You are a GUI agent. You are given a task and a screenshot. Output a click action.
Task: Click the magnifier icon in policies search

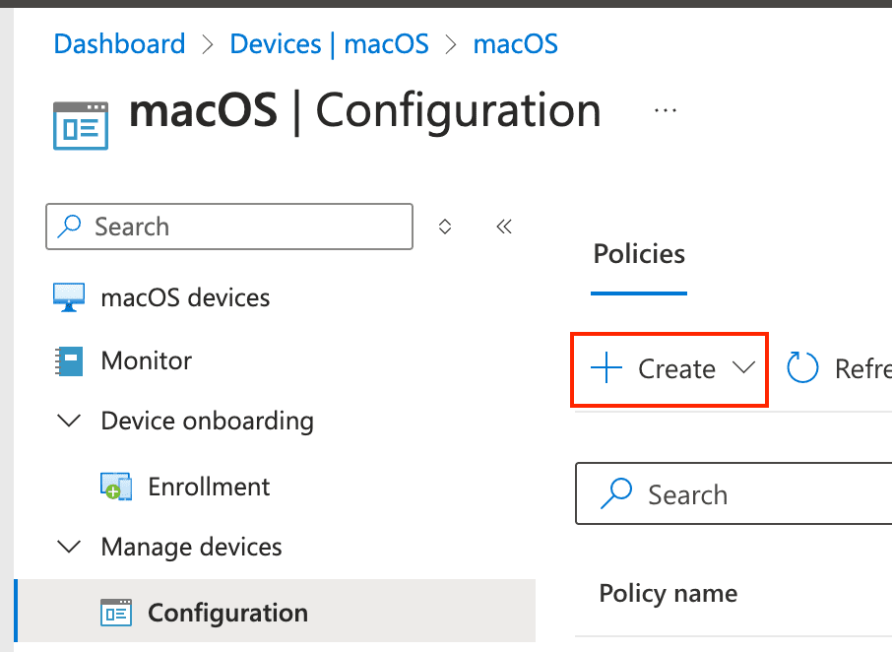(617, 493)
